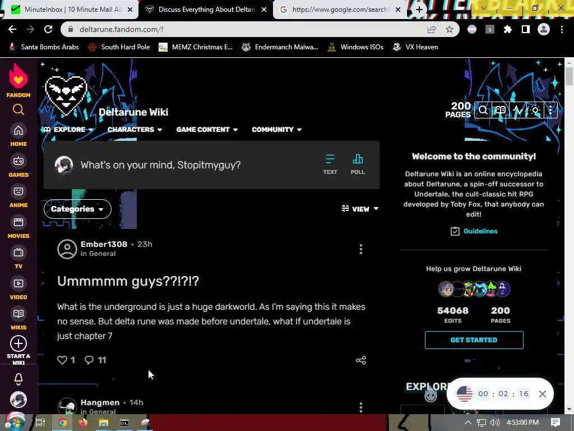Open VX Heaven bookmark
Screen dimensions: 574x431
click(x=415, y=47)
